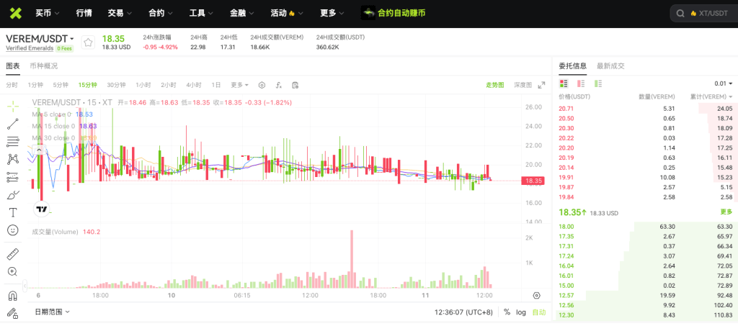Select the text annotation tool
The height and width of the screenshot is (326, 738).
(13, 213)
